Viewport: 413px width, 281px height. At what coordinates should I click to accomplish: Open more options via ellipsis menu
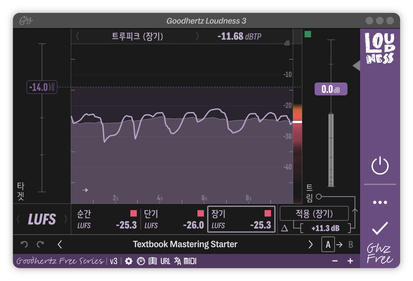click(380, 202)
